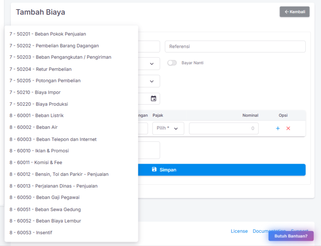The width and height of the screenshot is (321, 246).
Task: Click the Nominal amount input field
Action: (223, 129)
